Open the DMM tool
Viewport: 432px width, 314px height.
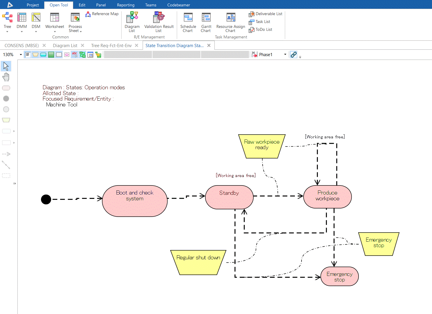coord(21,20)
